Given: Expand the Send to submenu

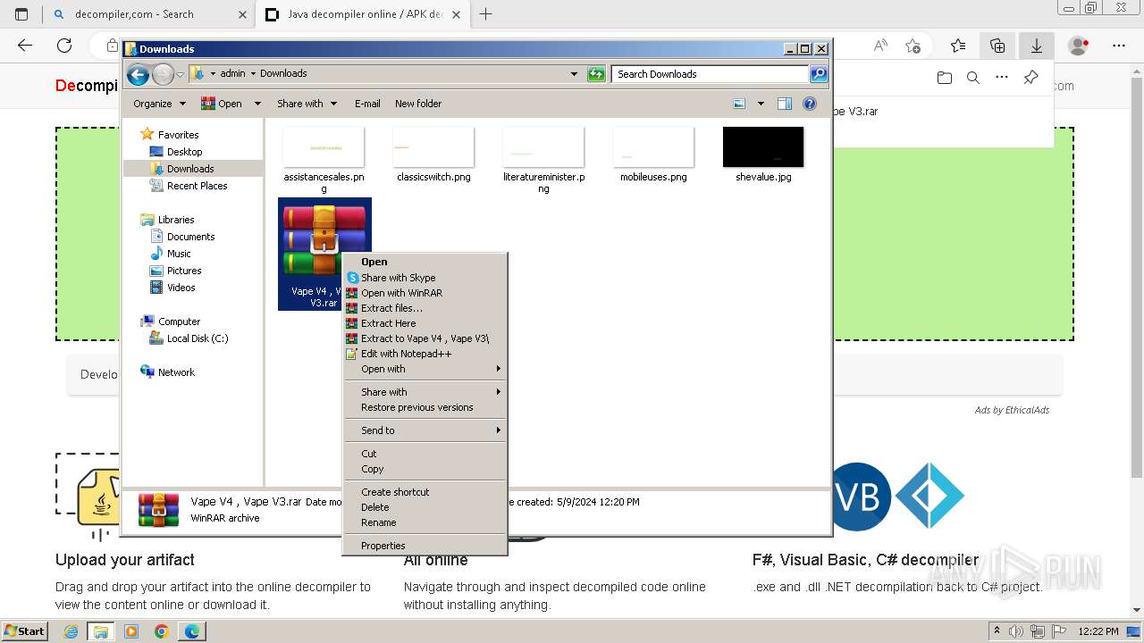Looking at the screenshot, I should click(x=425, y=430).
